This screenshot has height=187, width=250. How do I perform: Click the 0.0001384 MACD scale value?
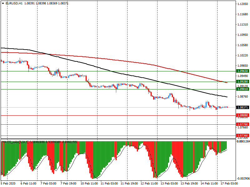[242, 142]
